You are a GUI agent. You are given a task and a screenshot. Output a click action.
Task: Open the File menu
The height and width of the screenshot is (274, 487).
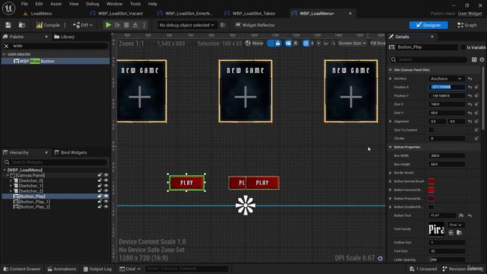(x=24, y=4)
